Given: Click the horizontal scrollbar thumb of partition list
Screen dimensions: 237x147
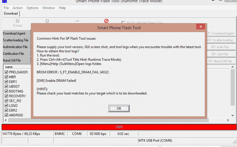Looking at the screenshot, I should (x=108, y=120).
